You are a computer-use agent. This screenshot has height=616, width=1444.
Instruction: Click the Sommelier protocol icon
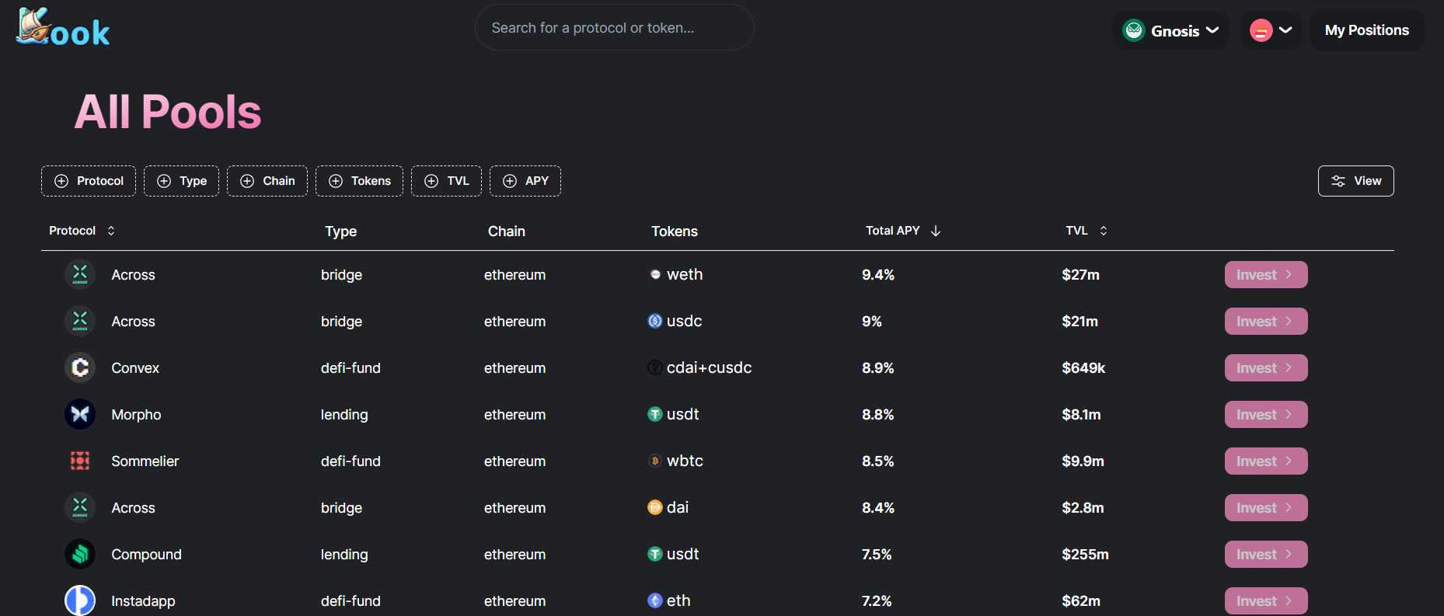[80, 461]
